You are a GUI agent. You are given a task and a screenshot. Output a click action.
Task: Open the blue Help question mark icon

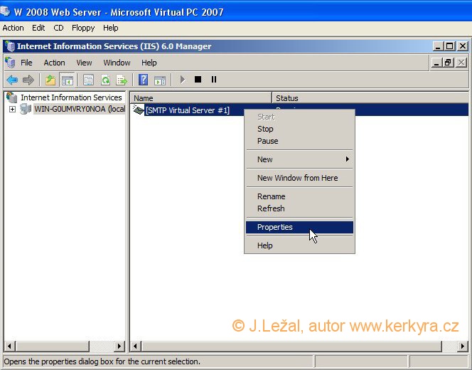click(144, 80)
